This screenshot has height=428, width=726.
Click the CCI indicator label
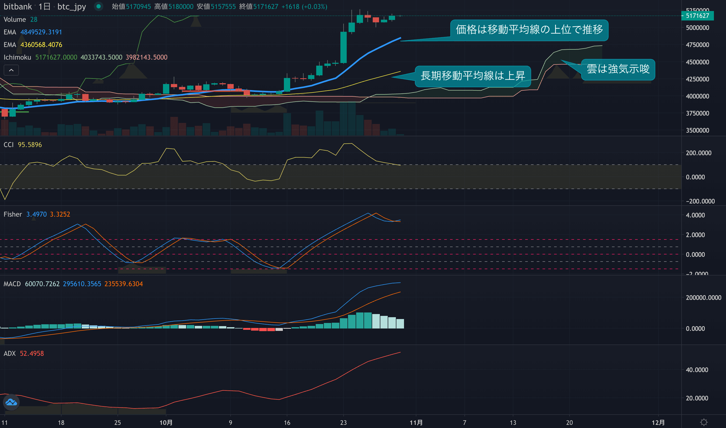9,144
